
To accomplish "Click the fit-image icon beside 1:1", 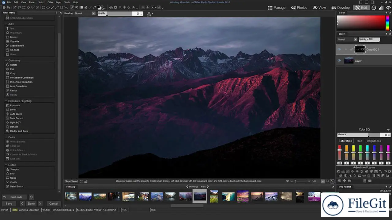I will pos(332,181).
